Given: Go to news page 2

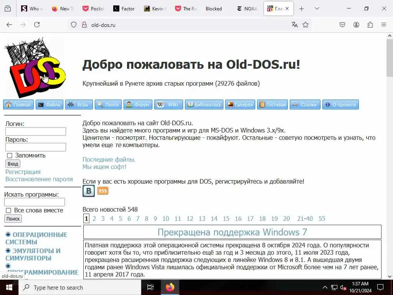Looking at the screenshot, I should tap(94, 219).
